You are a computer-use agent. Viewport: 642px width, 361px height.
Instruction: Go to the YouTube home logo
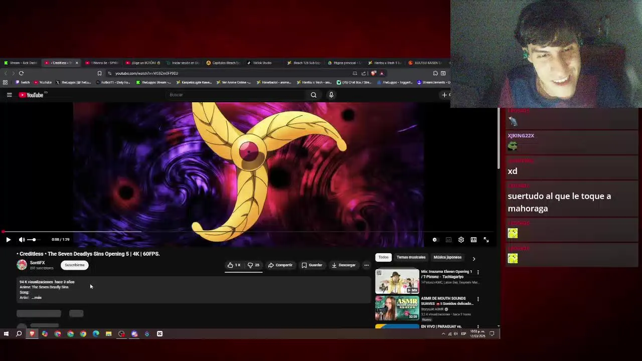pyautogui.click(x=31, y=95)
